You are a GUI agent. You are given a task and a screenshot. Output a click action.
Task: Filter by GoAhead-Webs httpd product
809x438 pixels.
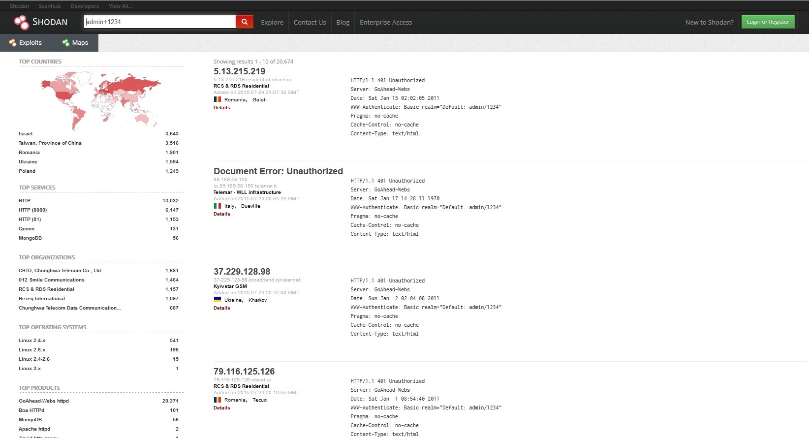click(x=44, y=401)
